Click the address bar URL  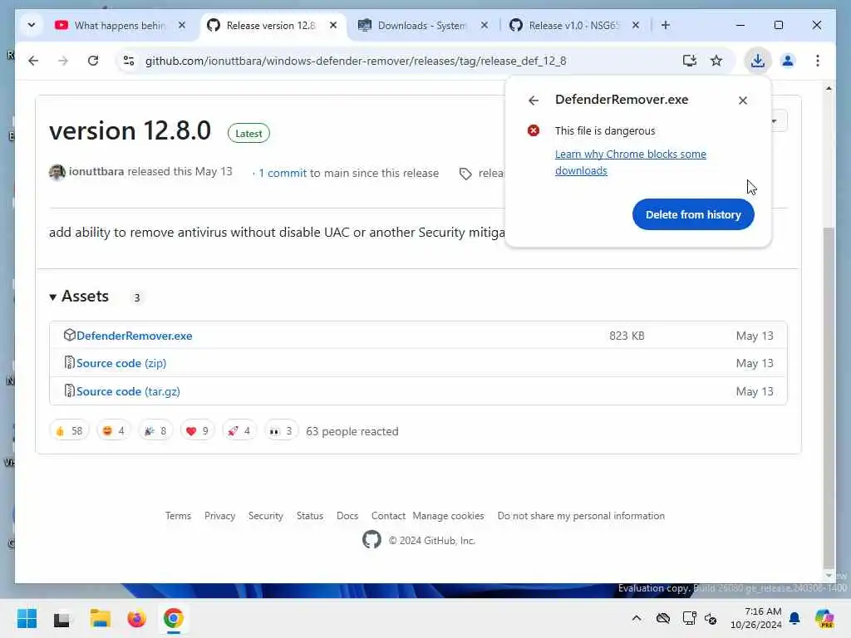coord(356,61)
